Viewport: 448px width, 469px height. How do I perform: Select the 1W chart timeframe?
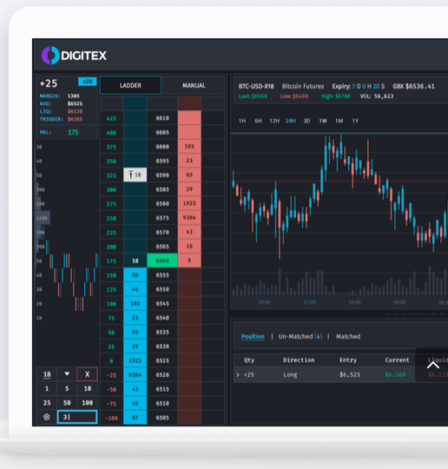point(323,121)
